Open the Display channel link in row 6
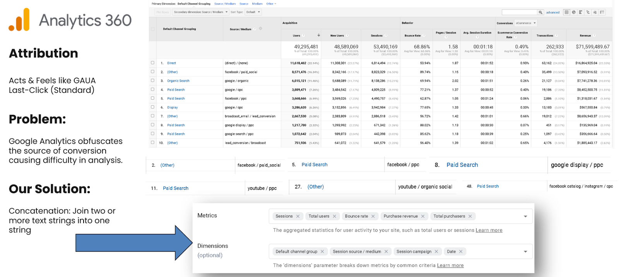The height and width of the screenshot is (277, 619). pos(172,108)
